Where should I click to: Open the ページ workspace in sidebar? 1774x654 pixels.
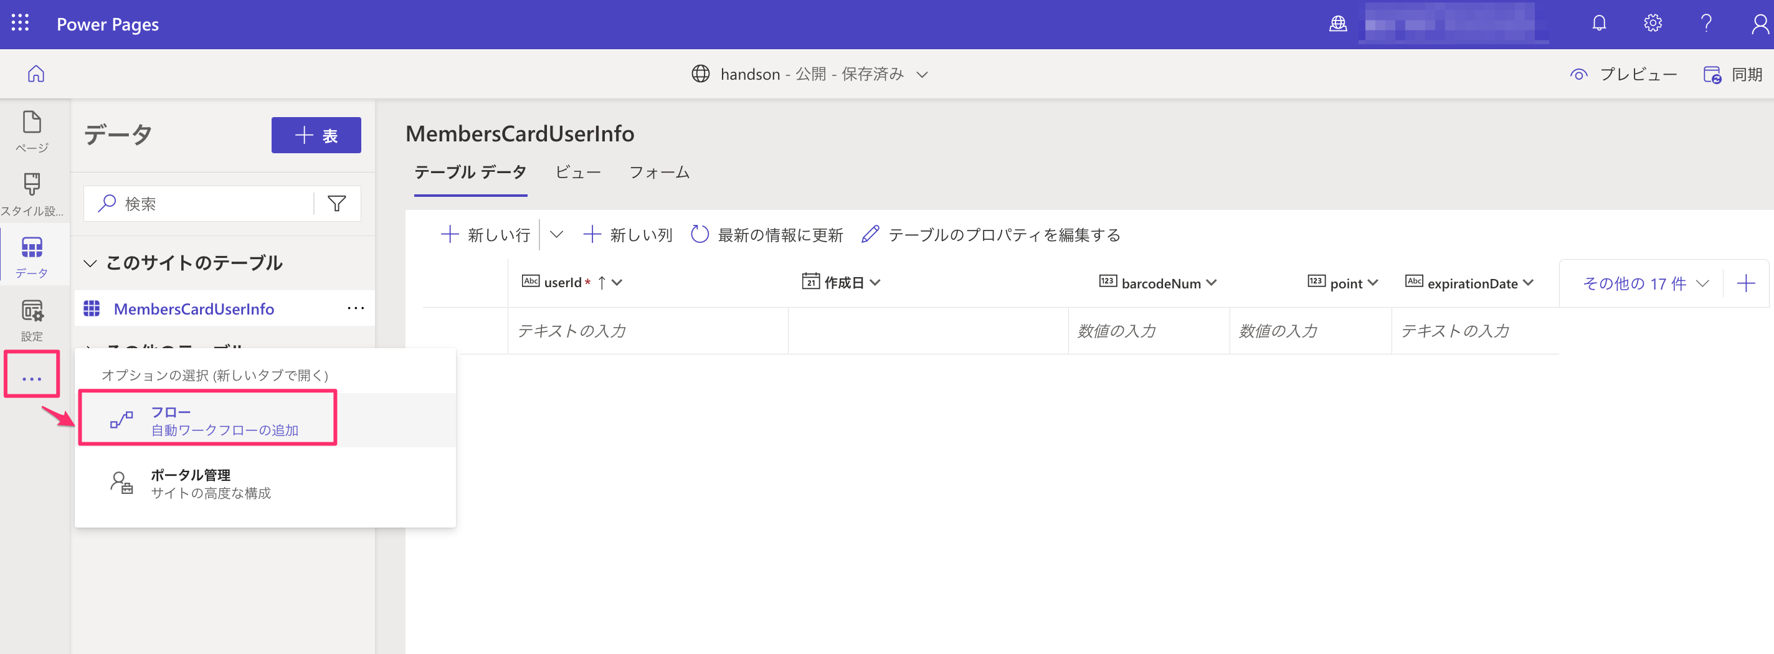(x=32, y=131)
